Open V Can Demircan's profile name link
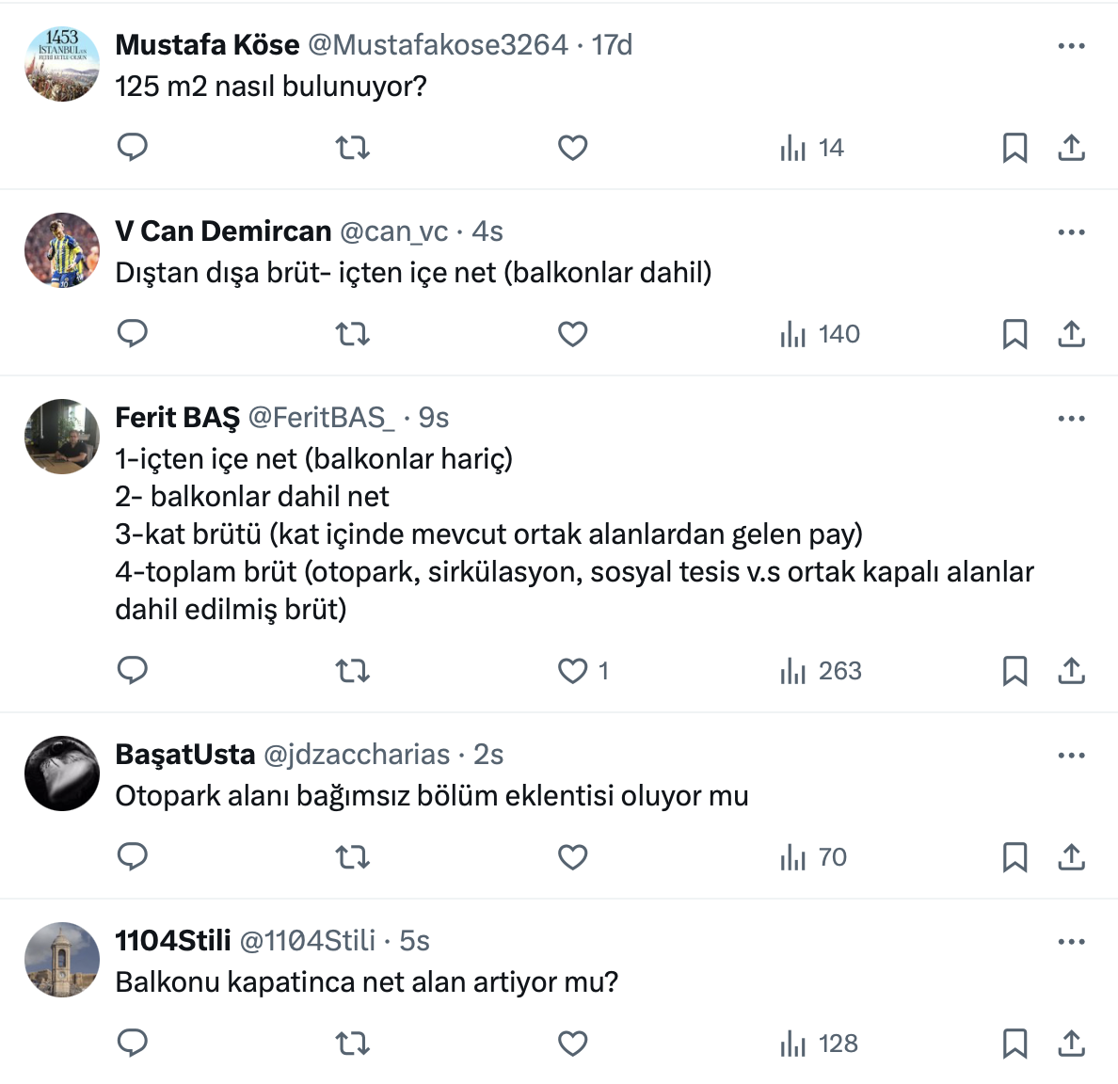This screenshot has width=1118, height=1084. click(223, 231)
